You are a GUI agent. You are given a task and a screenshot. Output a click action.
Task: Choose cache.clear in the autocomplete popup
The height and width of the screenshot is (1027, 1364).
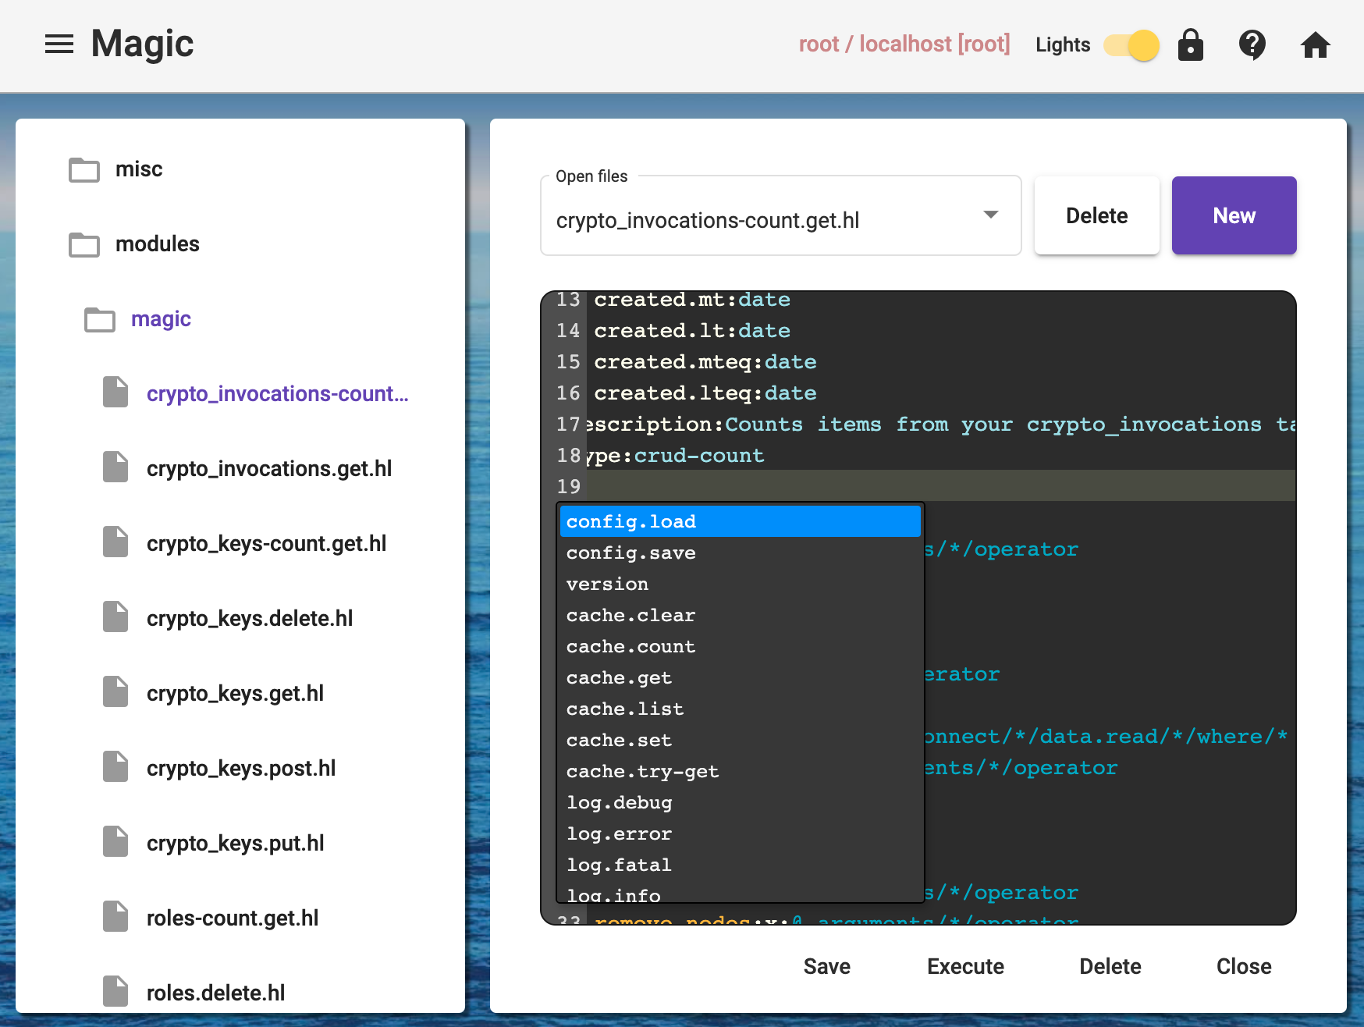click(630, 615)
